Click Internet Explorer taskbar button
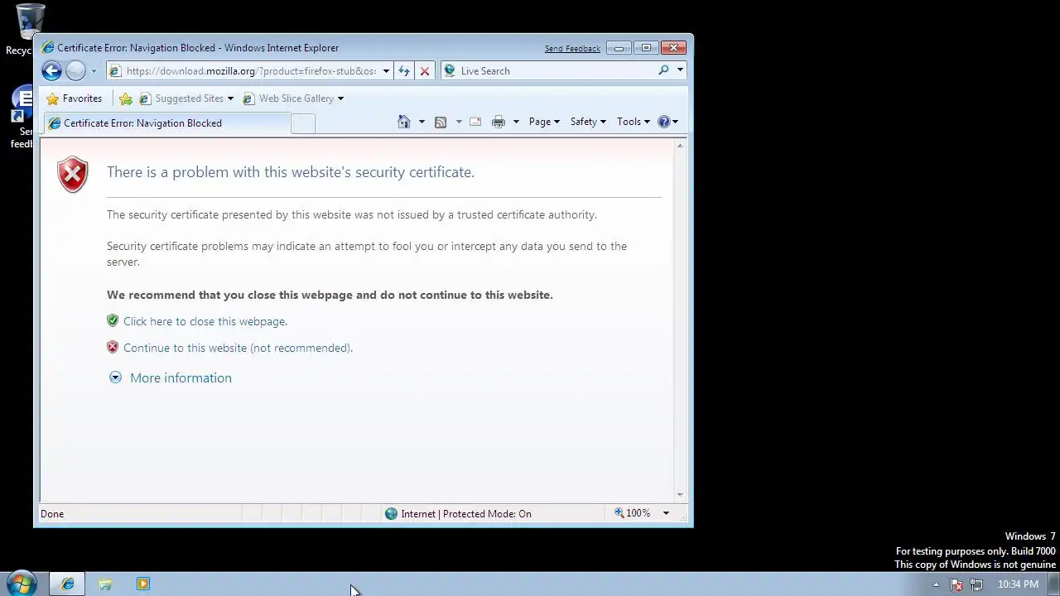Viewport: 1060px width, 596px height. (x=67, y=584)
